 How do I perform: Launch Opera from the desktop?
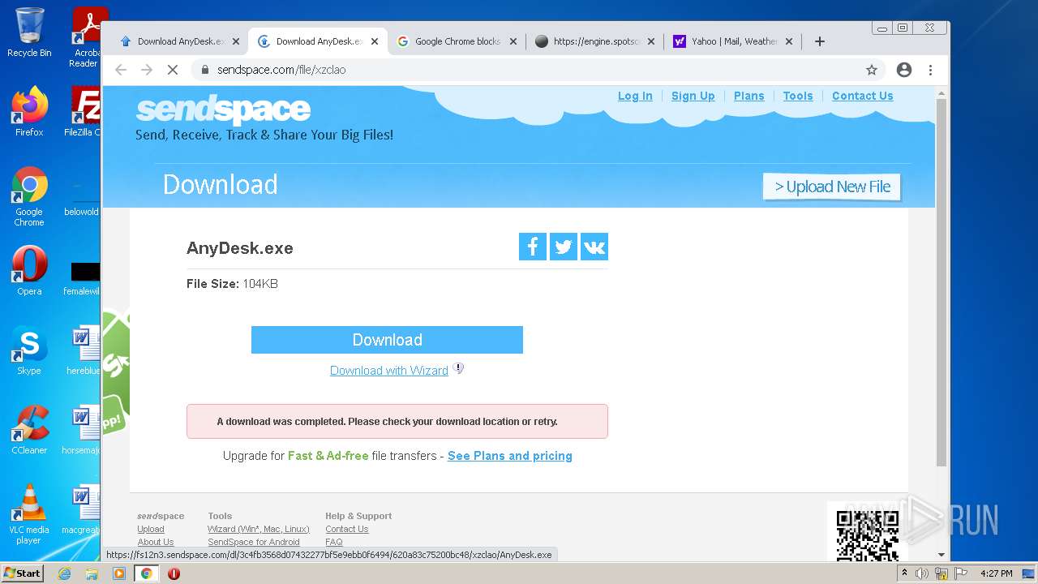tap(29, 271)
